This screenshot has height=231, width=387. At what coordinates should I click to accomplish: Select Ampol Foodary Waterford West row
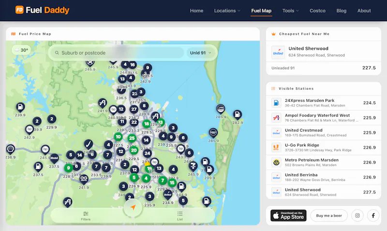tap(323, 118)
